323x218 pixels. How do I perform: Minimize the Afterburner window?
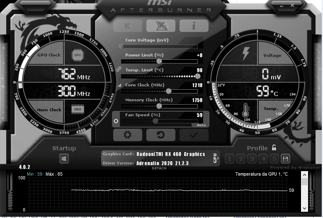coord(282,6)
